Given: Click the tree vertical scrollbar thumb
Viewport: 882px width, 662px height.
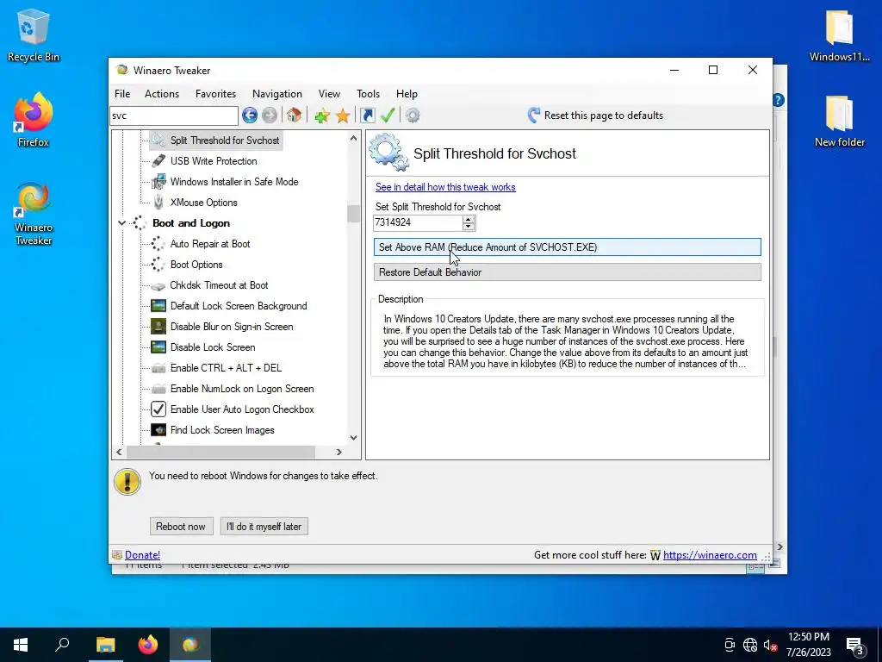Looking at the screenshot, I should click(353, 214).
